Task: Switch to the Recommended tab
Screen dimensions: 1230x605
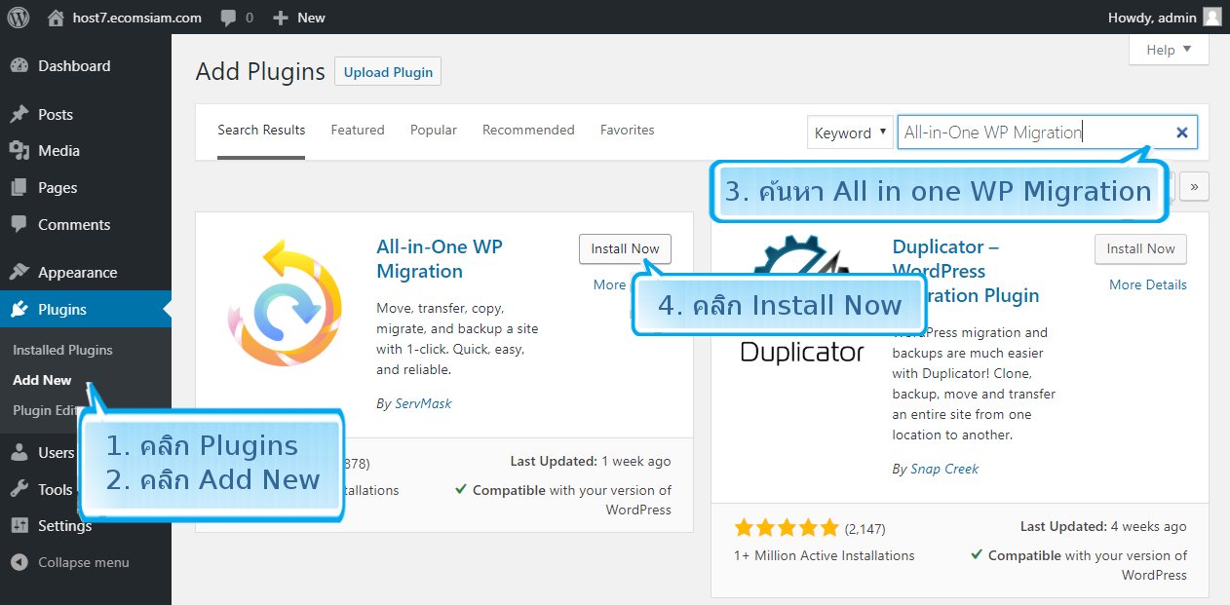Action: pos(528,131)
